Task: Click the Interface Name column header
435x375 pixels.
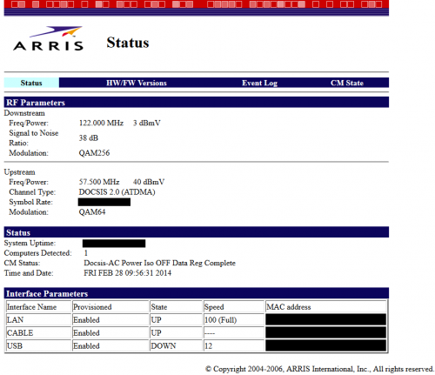Action: pos(38,307)
